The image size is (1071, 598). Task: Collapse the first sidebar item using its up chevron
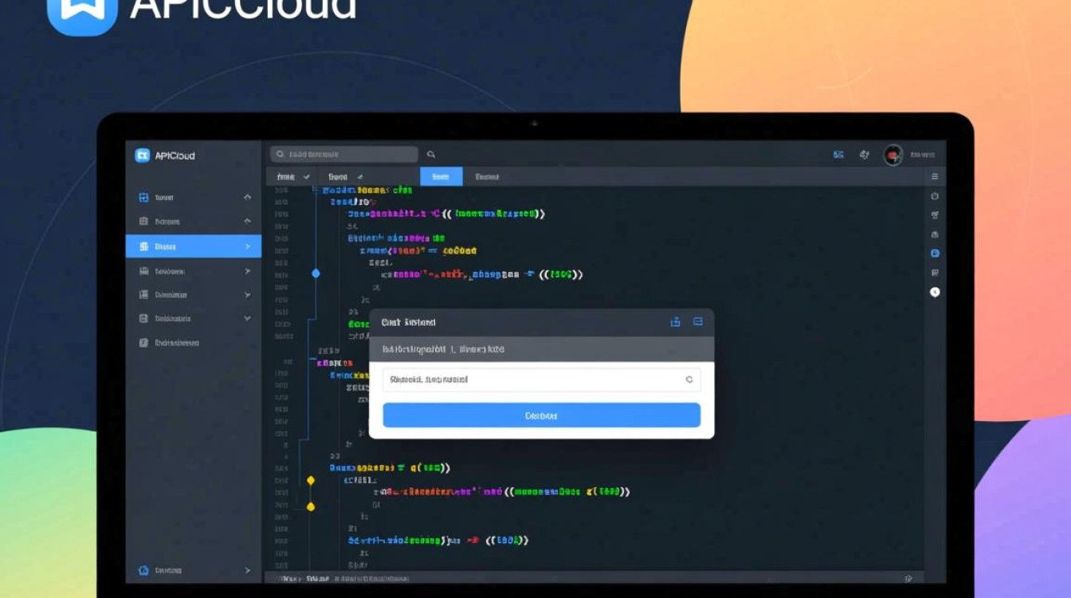tap(247, 197)
